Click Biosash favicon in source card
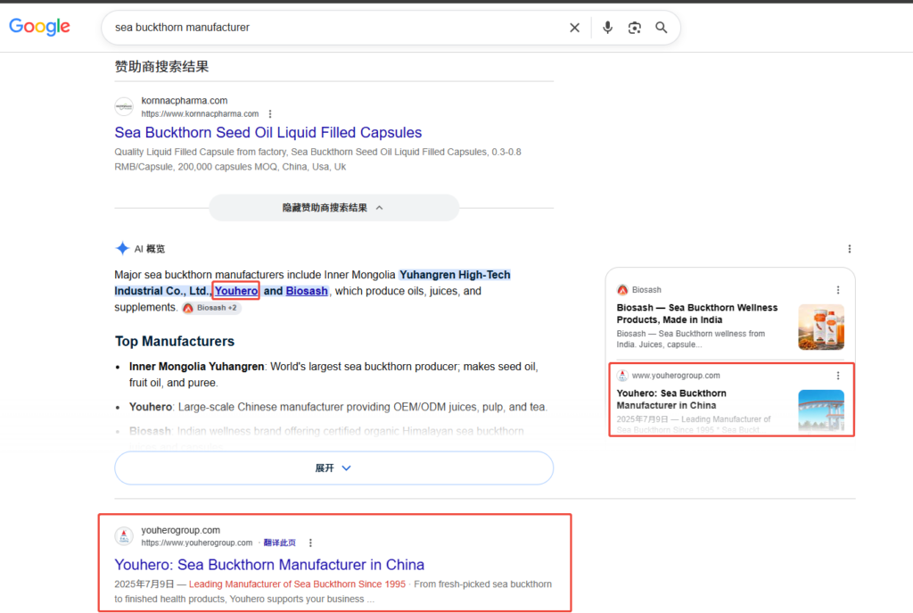This screenshot has width=913, height=613. click(622, 290)
